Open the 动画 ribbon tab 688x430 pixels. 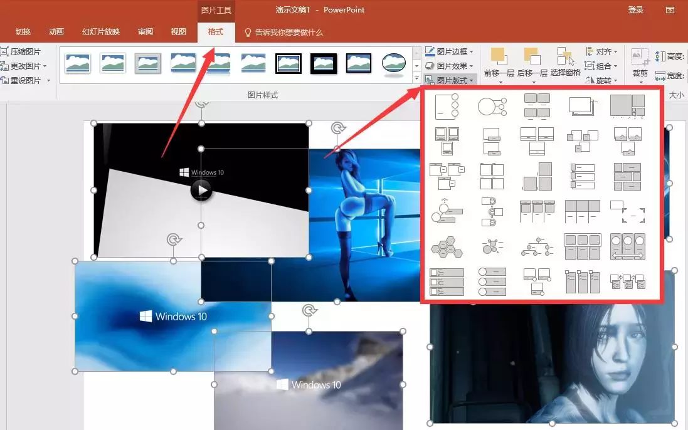click(56, 31)
